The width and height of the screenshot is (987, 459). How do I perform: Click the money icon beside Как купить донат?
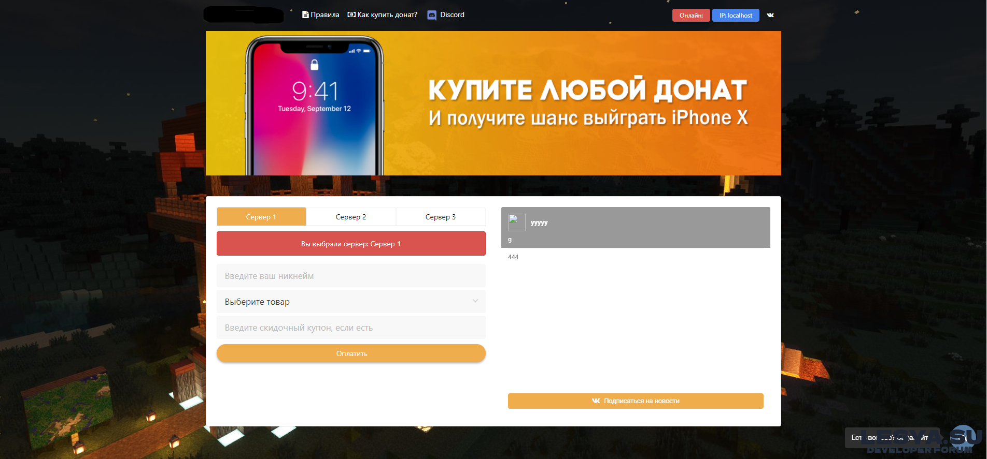click(351, 14)
